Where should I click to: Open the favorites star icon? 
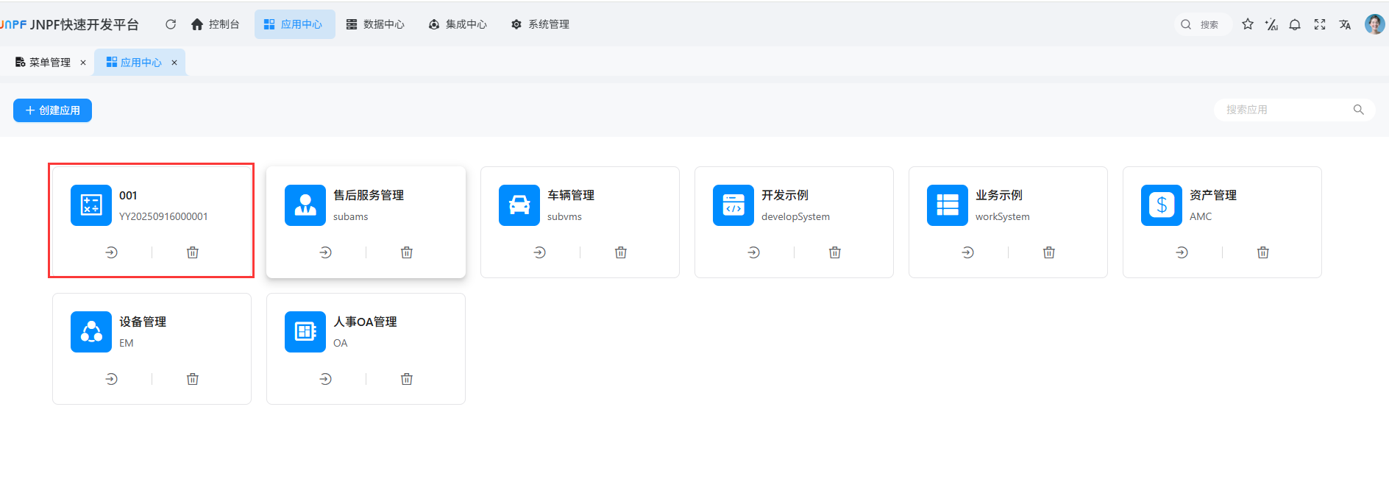[1248, 24]
